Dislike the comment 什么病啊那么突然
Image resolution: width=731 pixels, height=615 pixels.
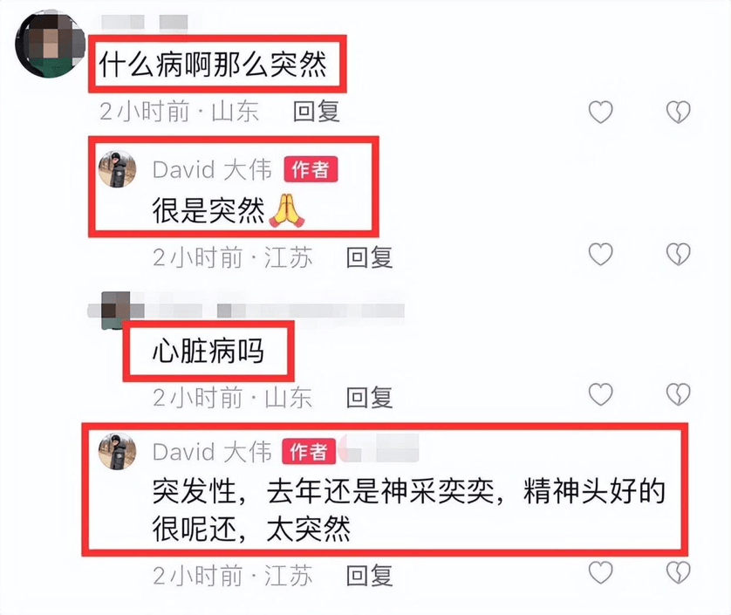(679, 113)
